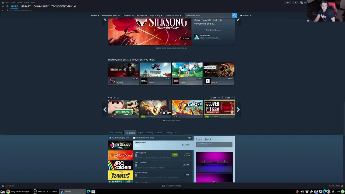This screenshot has width=345, height=194.
Task: Click the UNDER $5 button
Action: click(229, 98)
